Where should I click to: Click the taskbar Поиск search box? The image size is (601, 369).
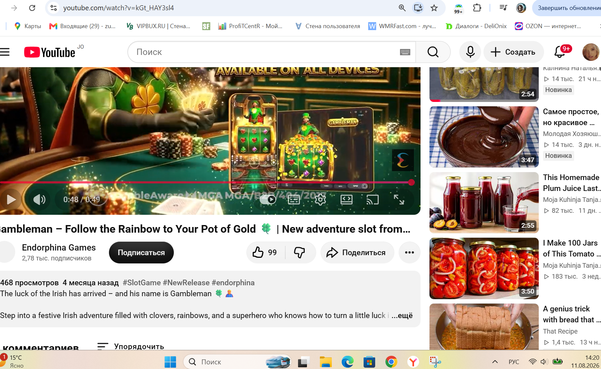[237, 362]
